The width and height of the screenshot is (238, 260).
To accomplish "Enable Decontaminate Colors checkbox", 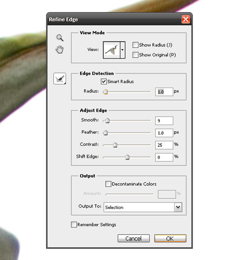I will pos(108,184).
